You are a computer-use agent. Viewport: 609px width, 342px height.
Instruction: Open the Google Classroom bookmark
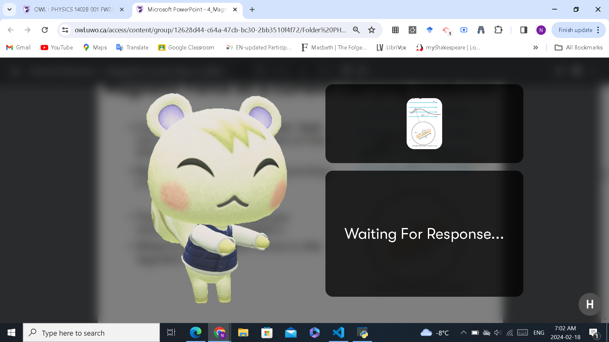click(186, 47)
